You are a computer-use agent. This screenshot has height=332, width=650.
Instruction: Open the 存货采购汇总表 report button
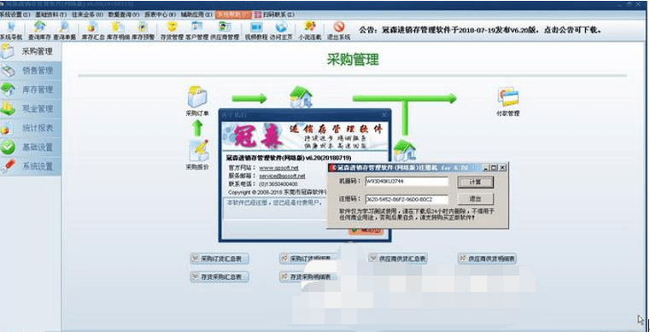click(x=220, y=277)
